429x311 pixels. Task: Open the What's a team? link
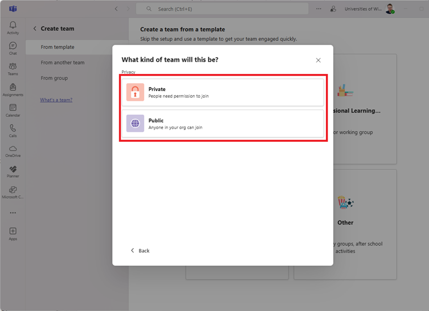(x=56, y=100)
